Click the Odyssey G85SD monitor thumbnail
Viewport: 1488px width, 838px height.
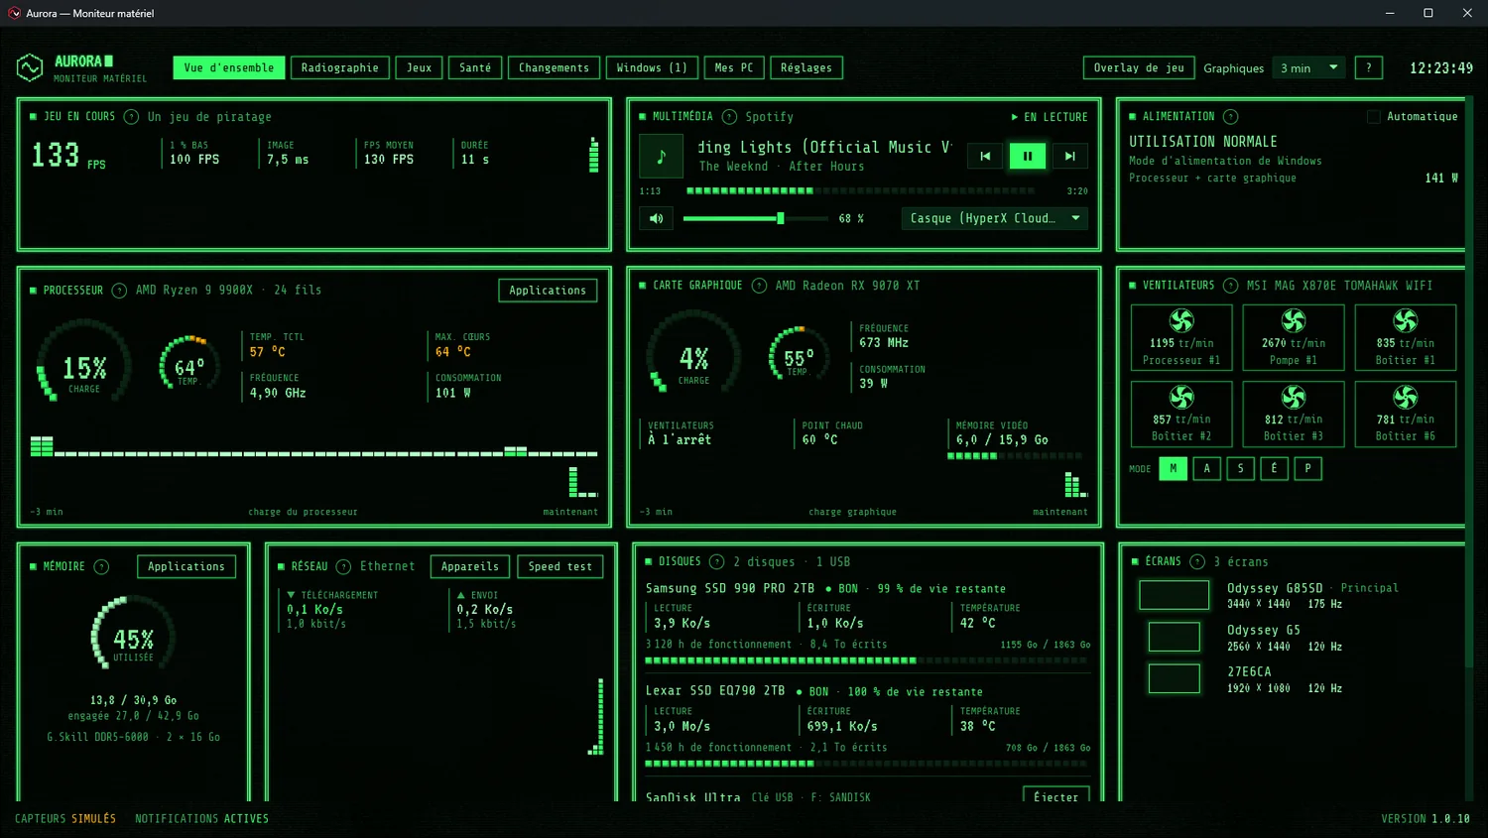point(1175,595)
